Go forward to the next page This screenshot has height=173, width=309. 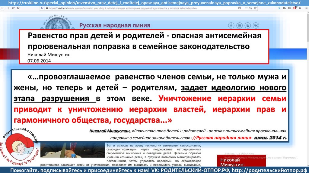pos(8,8)
